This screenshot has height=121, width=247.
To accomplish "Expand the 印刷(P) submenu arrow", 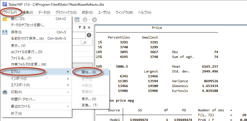I will point(68,92).
